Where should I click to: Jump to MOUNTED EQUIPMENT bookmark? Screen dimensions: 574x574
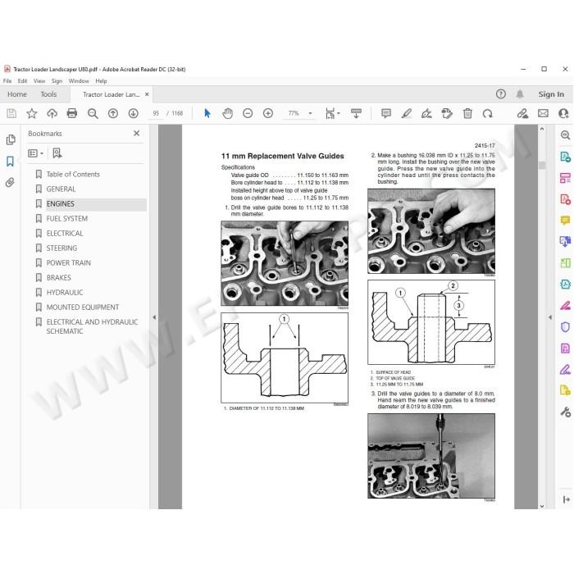83,307
